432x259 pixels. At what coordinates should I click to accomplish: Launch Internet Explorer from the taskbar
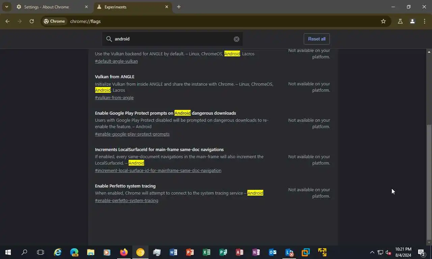tap(58, 252)
